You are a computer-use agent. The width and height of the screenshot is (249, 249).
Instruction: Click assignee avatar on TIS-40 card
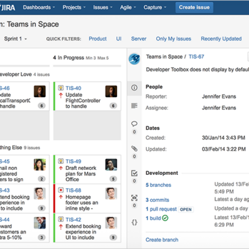coord(111,92)
